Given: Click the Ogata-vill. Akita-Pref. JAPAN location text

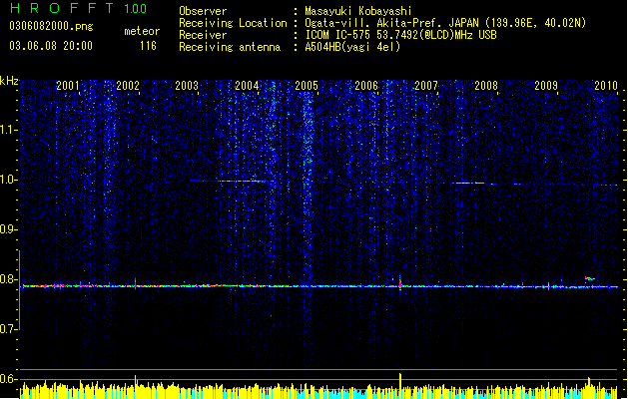Looking at the screenshot, I should pos(445,23).
